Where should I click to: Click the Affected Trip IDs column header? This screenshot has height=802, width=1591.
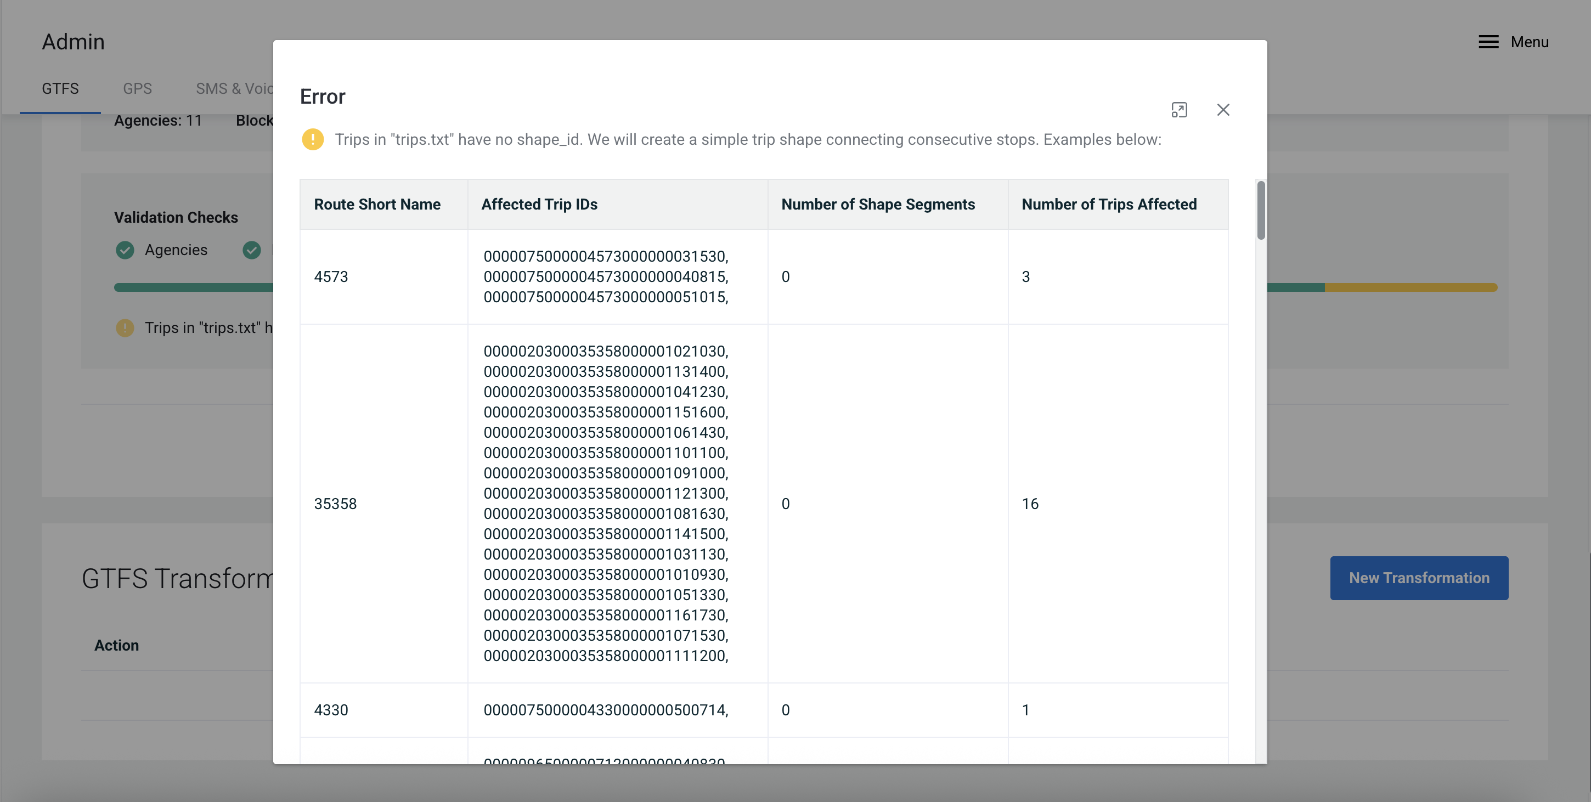(x=539, y=205)
